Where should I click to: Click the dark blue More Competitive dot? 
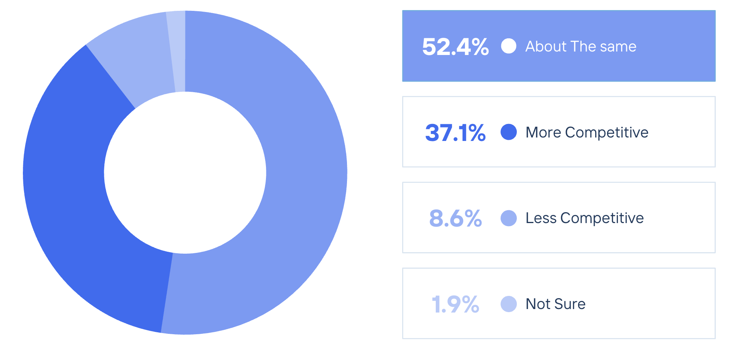[x=508, y=132]
